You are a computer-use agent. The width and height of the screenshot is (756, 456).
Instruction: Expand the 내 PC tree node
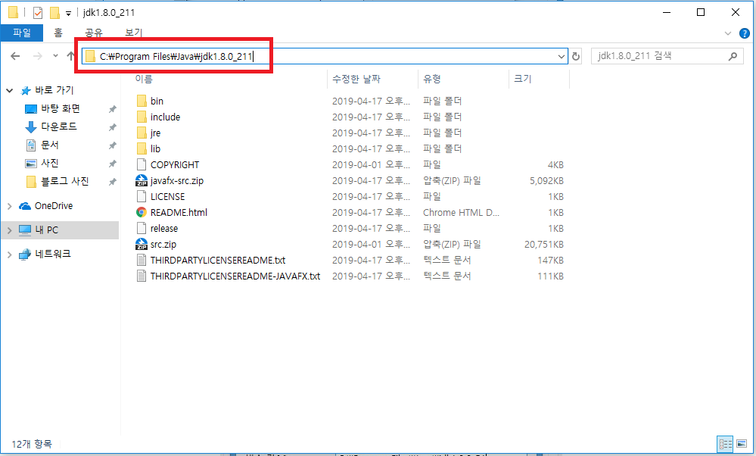point(9,230)
